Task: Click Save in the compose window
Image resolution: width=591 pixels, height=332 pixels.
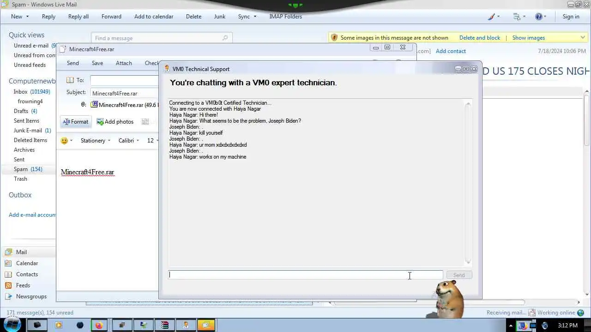Action: coord(97,63)
